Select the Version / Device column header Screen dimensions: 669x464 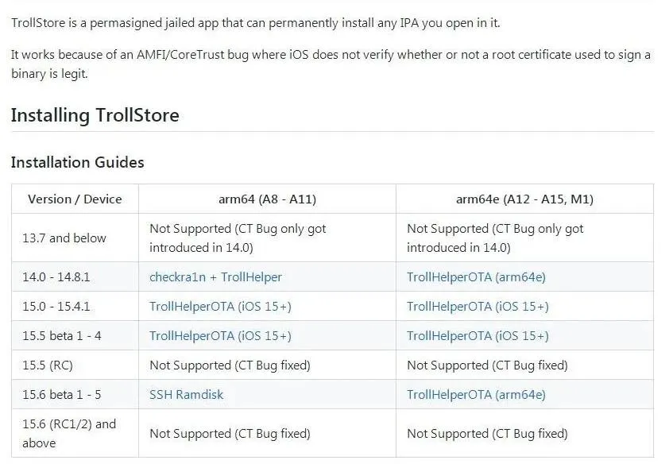point(75,199)
